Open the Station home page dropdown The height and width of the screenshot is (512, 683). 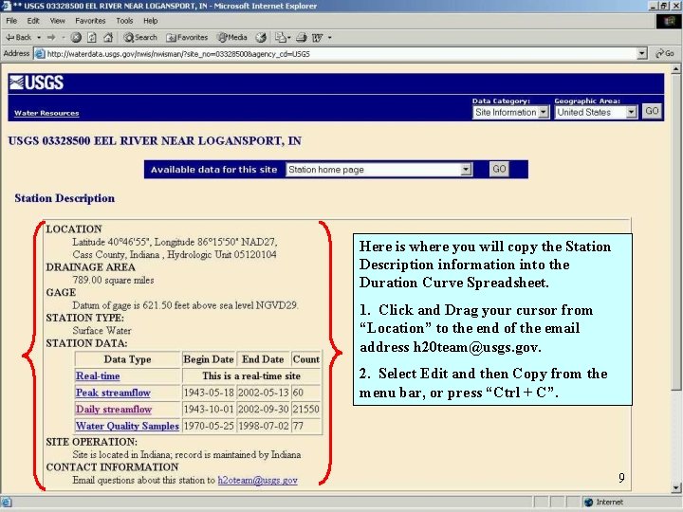378,170
